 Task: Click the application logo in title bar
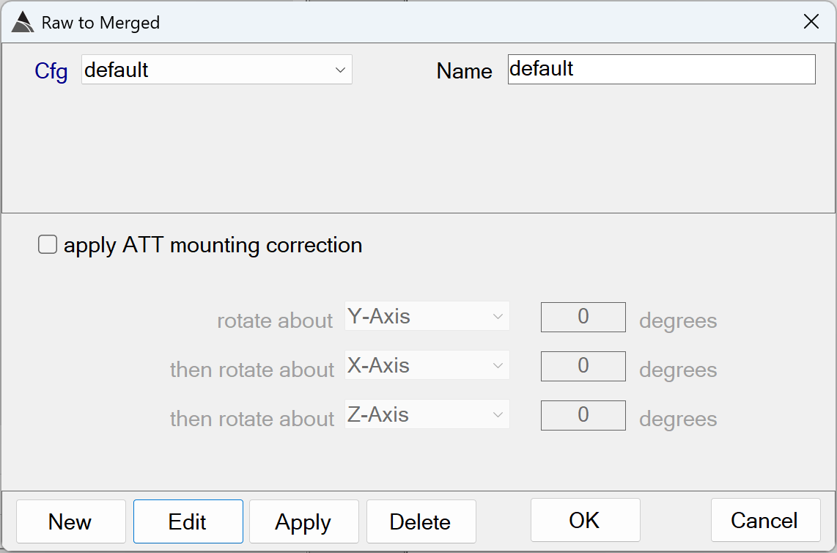click(22, 22)
